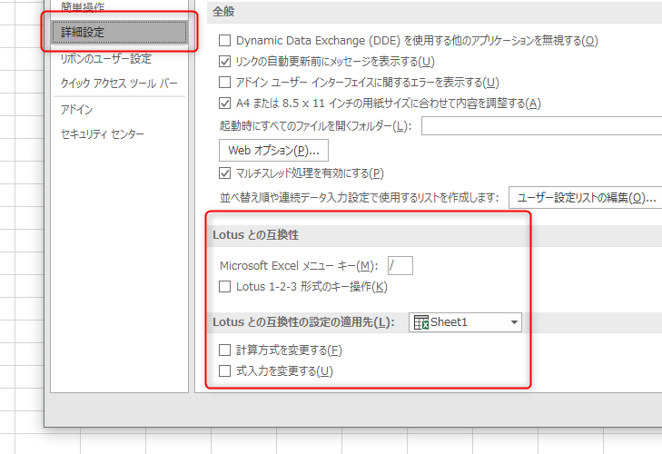The width and height of the screenshot is (662, 454).
Task: Open リボンのユーザー設定 category
Action: click(x=105, y=58)
